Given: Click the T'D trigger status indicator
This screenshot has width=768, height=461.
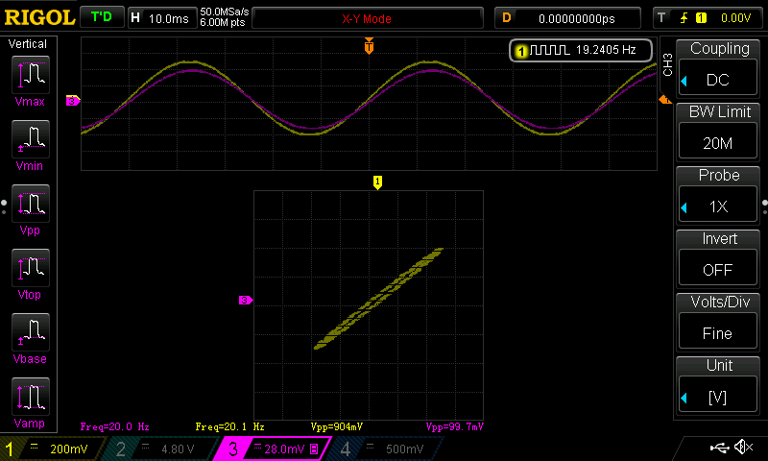Looking at the screenshot, I should [102, 17].
